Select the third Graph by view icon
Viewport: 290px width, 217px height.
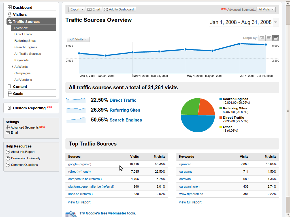coord(276,38)
